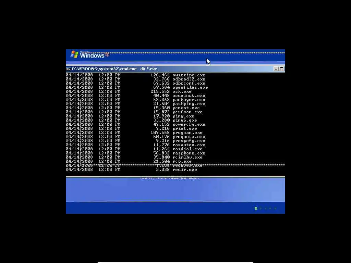Image resolution: width=351 pixels, height=263 pixels.
Task: Select the perfmon.exe file name
Action: (x=187, y=112)
